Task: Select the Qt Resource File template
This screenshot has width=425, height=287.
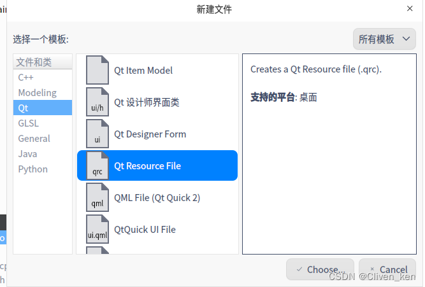Action: [157, 165]
